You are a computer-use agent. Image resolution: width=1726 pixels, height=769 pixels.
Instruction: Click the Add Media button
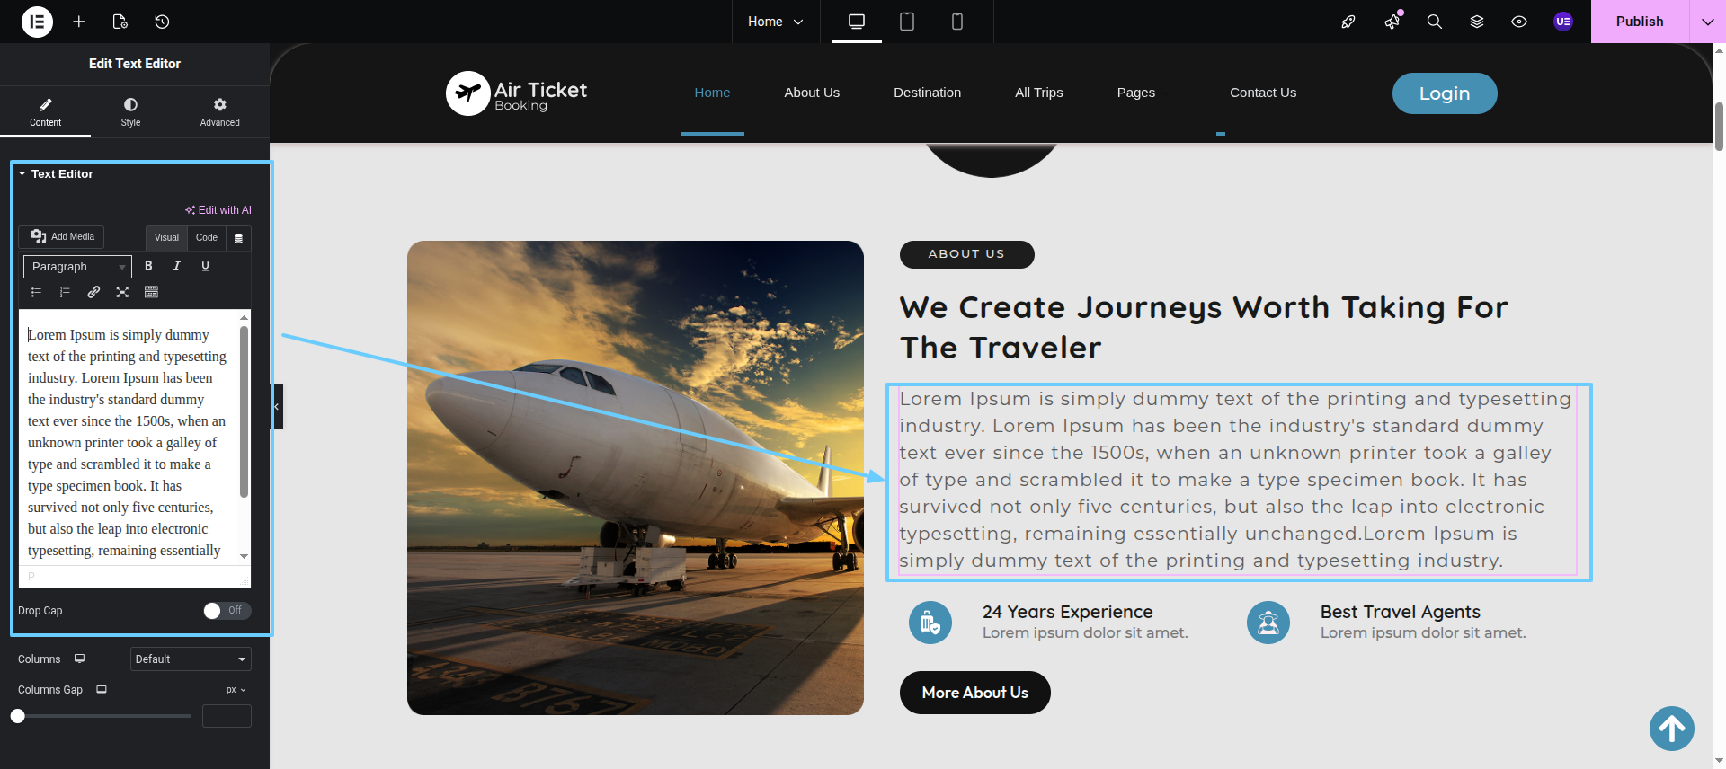tap(62, 237)
